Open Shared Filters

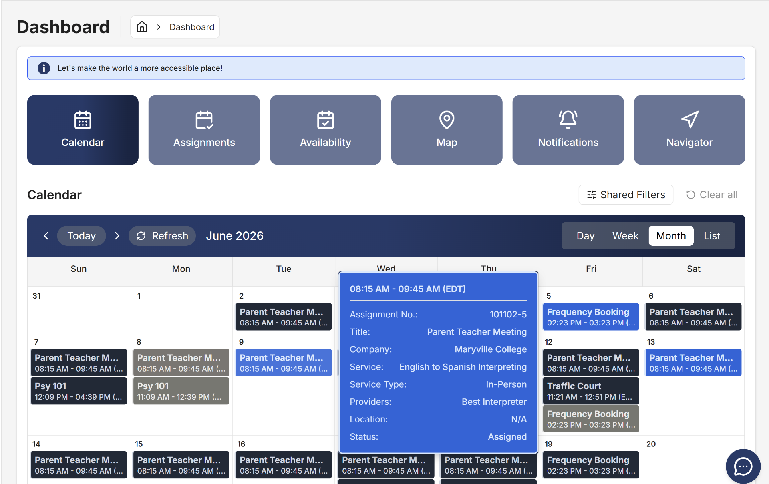[x=626, y=195]
